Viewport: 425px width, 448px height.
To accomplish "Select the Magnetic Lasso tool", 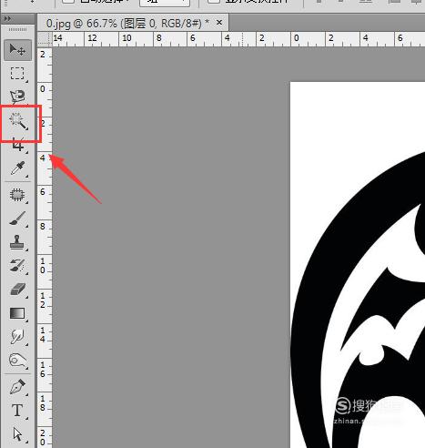I will pos(17,97).
